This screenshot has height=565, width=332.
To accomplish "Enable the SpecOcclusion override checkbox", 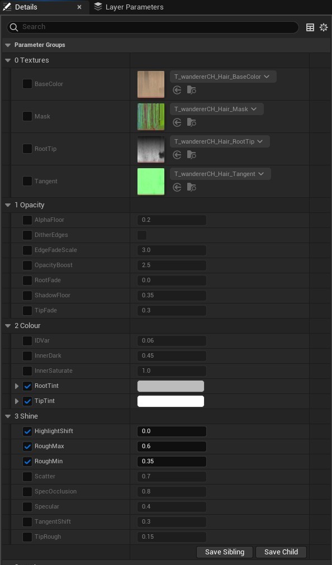I will (x=27, y=491).
